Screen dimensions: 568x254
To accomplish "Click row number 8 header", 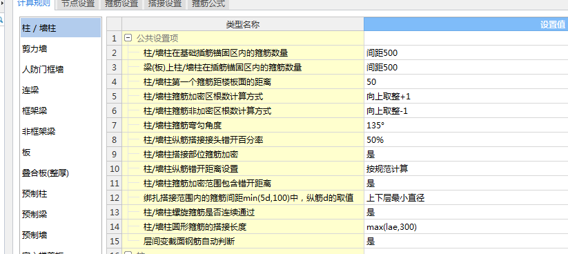I will point(115,140).
